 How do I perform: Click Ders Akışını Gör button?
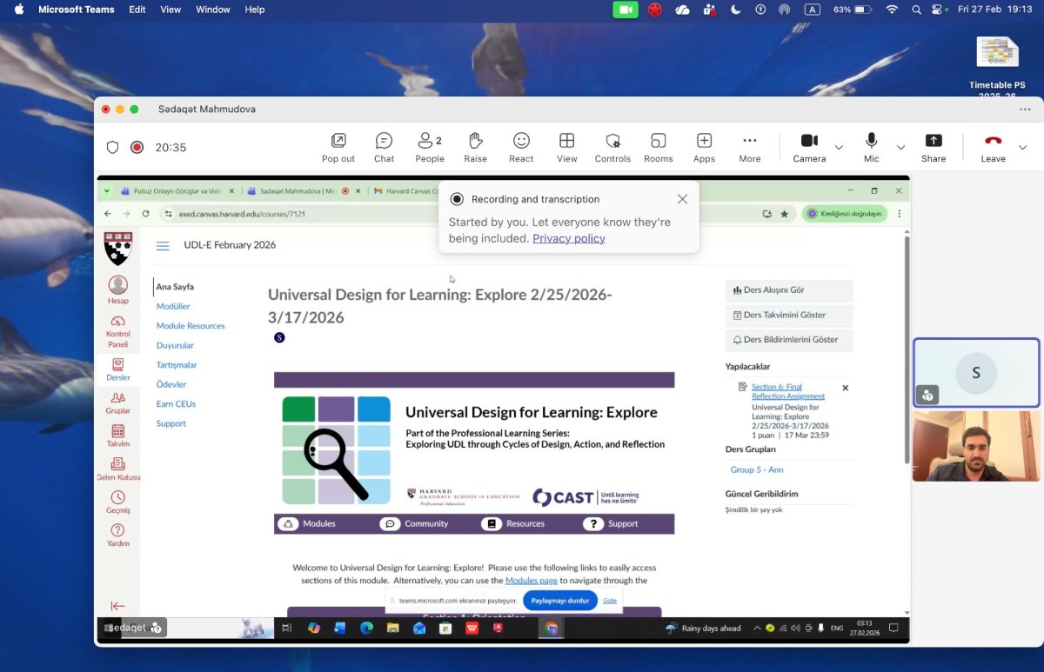click(789, 290)
